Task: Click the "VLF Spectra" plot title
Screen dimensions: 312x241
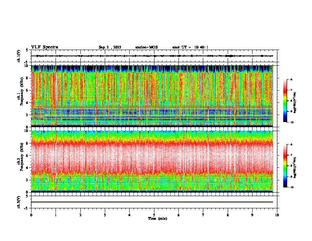Action: click(x=45, y=47)
